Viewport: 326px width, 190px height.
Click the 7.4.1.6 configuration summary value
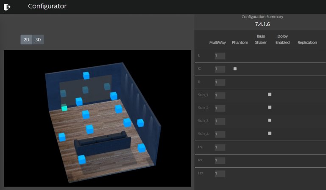[x=262, y=24]
